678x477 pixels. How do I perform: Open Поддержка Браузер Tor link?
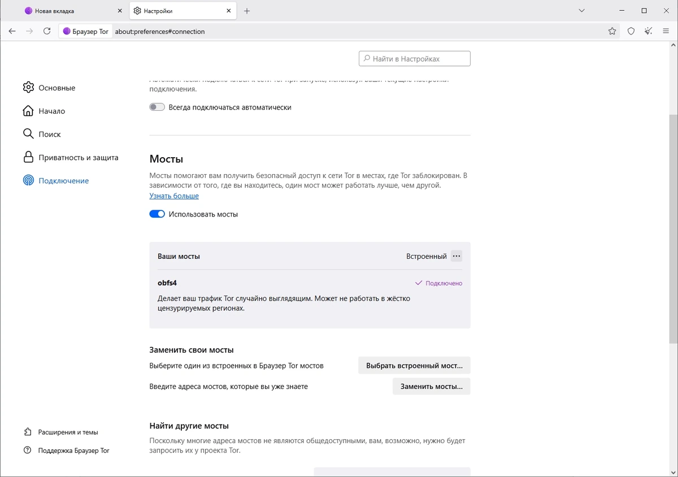click(67, 450)
